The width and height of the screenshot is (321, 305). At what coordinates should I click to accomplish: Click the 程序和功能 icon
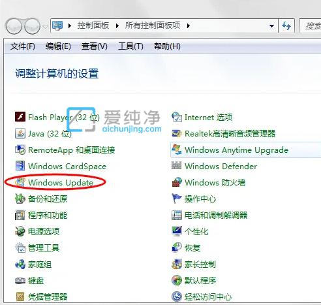coord(20,215)
